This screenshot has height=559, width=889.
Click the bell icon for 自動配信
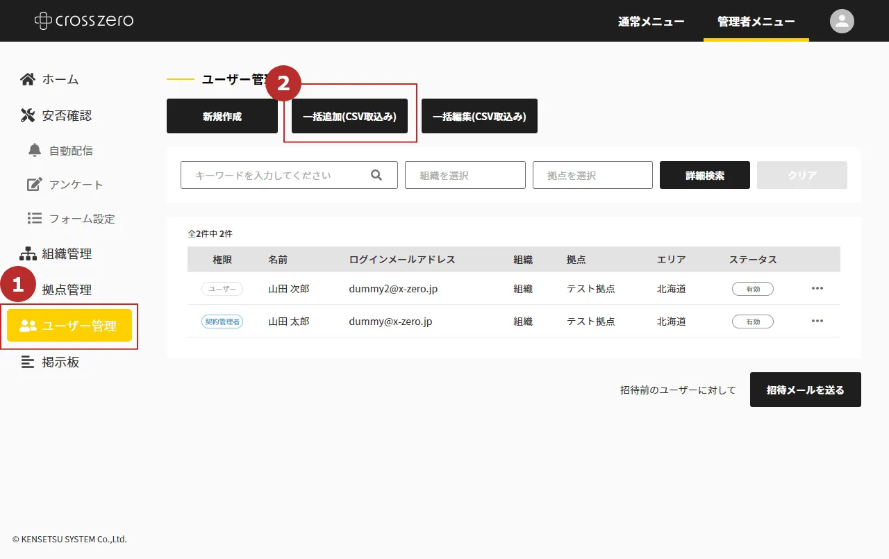(35, 150)
